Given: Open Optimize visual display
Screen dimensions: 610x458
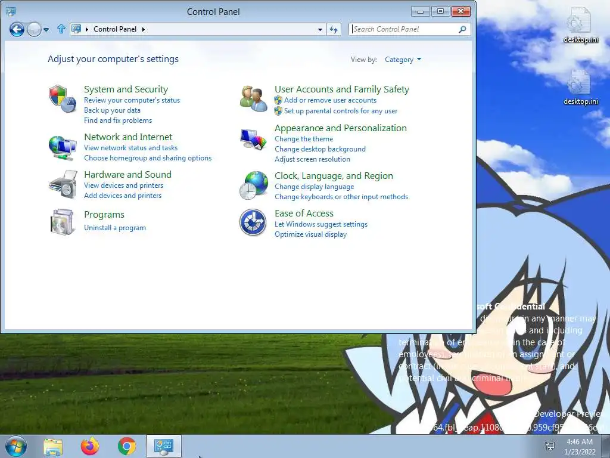Looking at the screenshot, I should (310, 234).
